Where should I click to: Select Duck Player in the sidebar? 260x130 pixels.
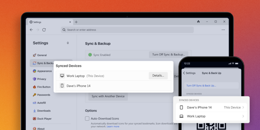[x=42, y=119]
